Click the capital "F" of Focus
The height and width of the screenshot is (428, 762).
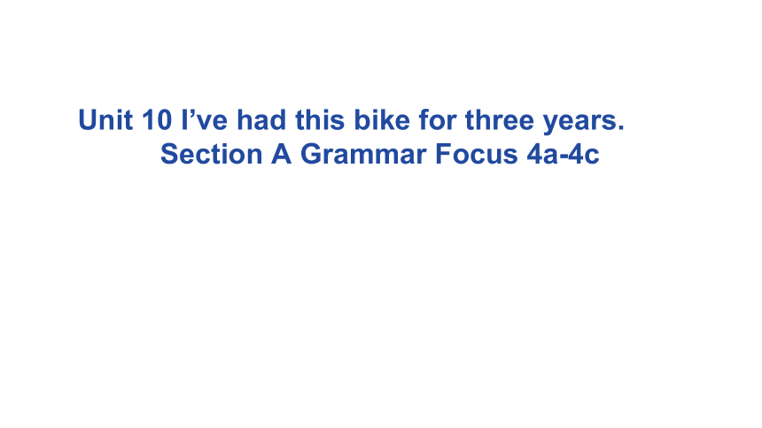click(x=443, y=154)
